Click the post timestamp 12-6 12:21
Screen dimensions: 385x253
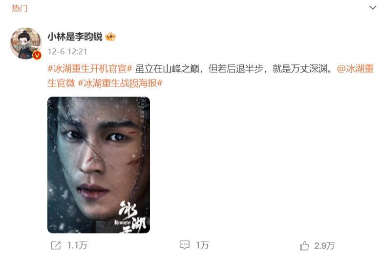coord(67,52)
